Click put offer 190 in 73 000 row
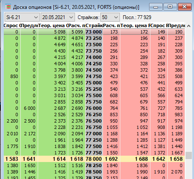 179,32
